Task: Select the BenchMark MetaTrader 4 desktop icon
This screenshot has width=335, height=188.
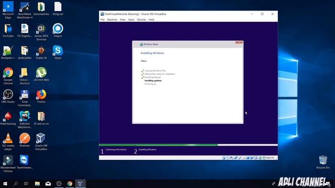Action: click(x=25, y=10)
